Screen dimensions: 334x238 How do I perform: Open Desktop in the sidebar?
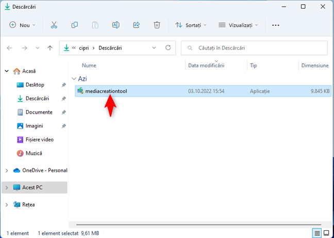35,85
